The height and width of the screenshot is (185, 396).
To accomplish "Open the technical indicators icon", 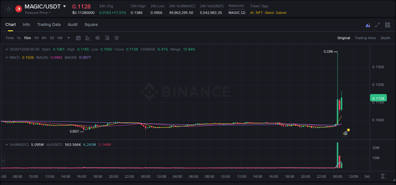I will [87, 38].
